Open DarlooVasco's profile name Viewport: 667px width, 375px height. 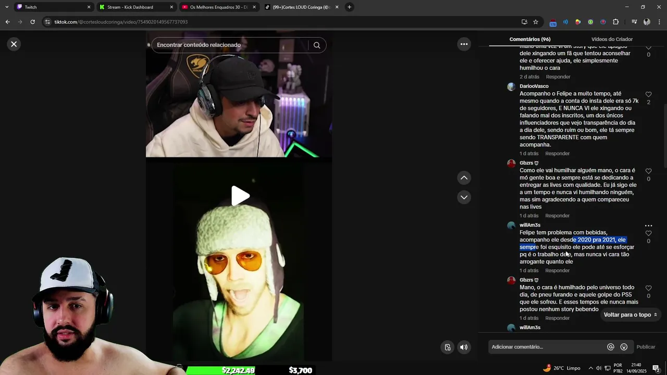[x=534, y=86]
